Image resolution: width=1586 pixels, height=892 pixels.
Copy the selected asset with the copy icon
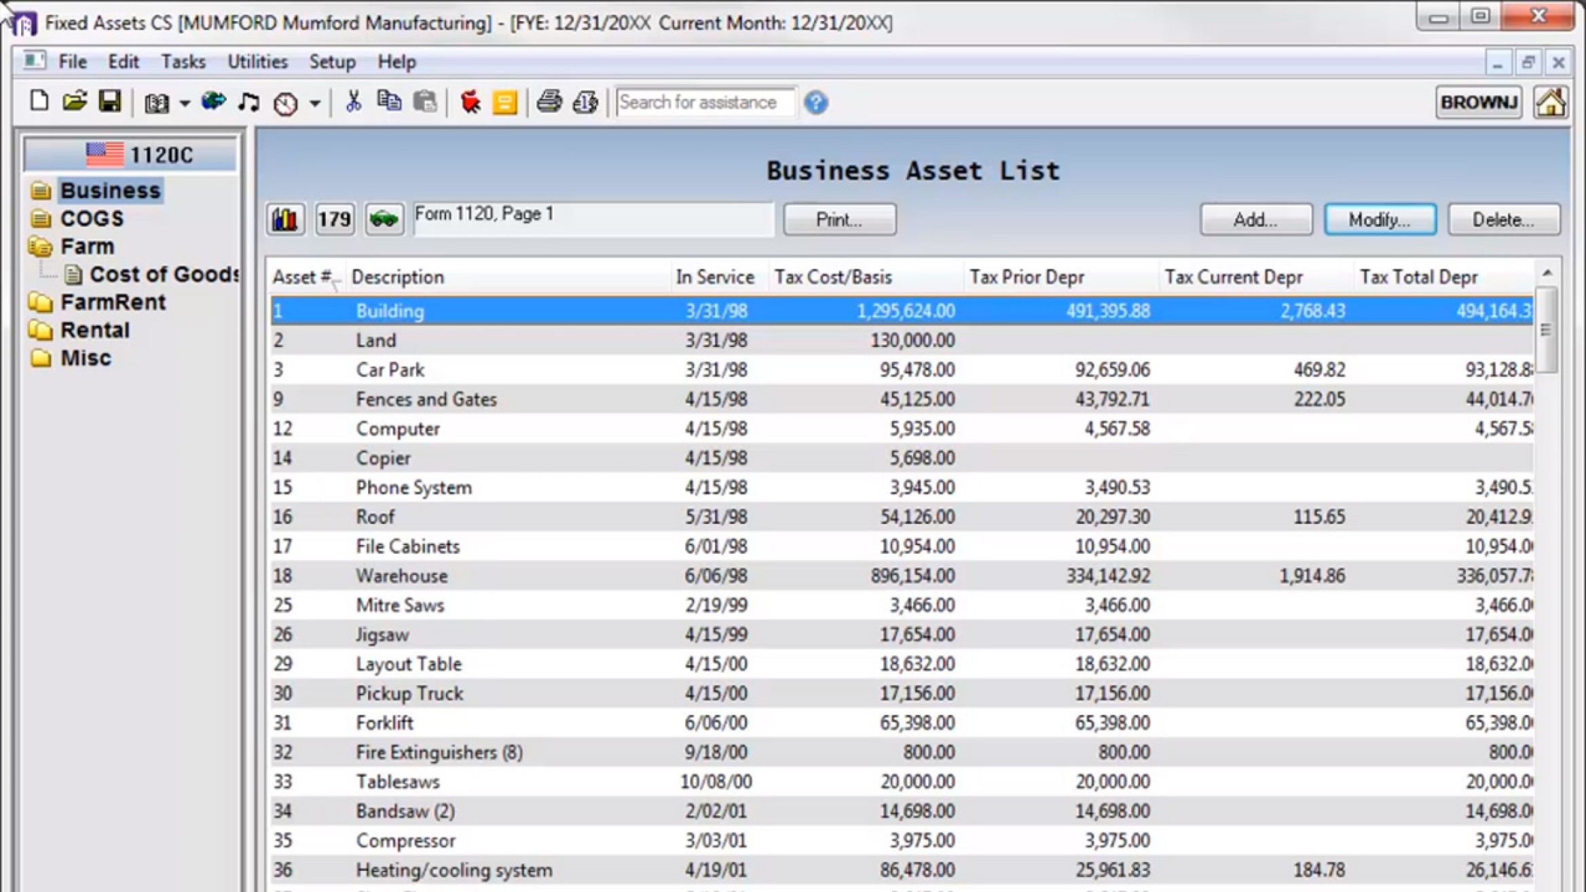pyautogui.click(x=389, y=101)
